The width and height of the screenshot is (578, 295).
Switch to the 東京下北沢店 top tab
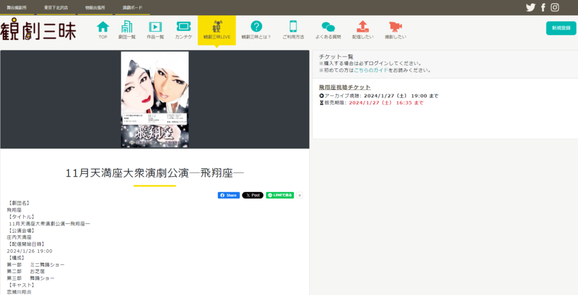click(56, 8)
